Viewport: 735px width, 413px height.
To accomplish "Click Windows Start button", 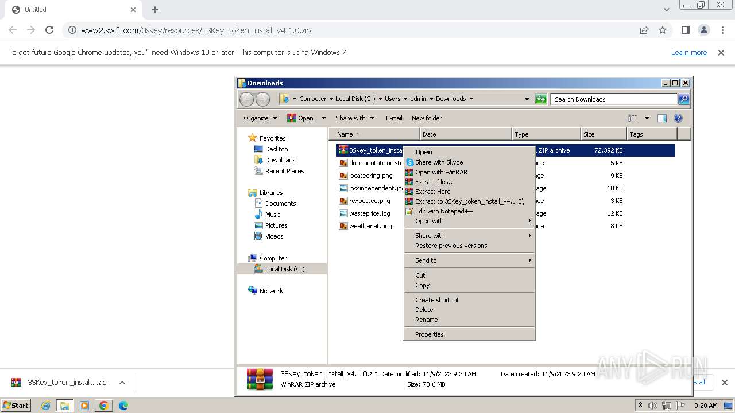I will [x=16, y=406].
